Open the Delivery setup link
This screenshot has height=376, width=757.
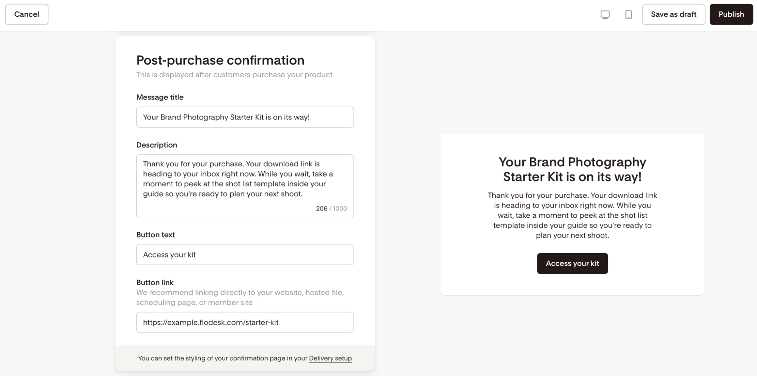[330, 358]
